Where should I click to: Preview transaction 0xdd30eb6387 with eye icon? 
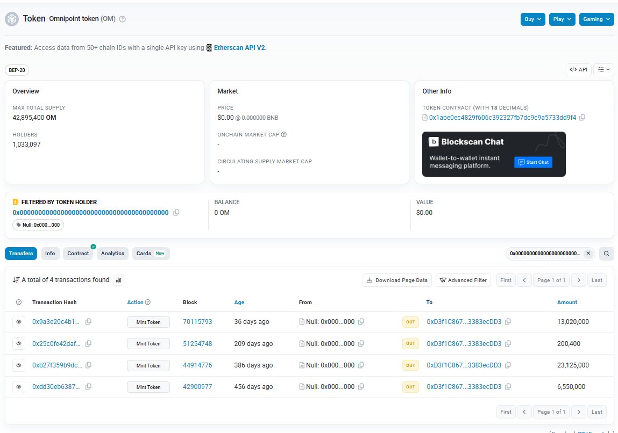pyautogui.click(x=18, y=387)
